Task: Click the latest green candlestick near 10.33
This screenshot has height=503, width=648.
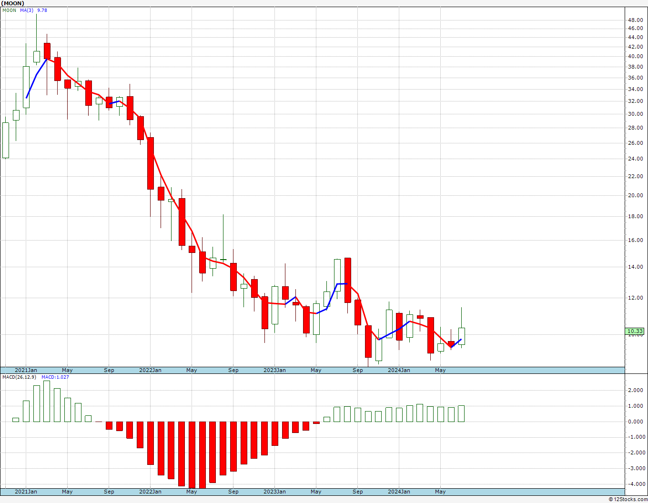Action: [x=461, y=336]
